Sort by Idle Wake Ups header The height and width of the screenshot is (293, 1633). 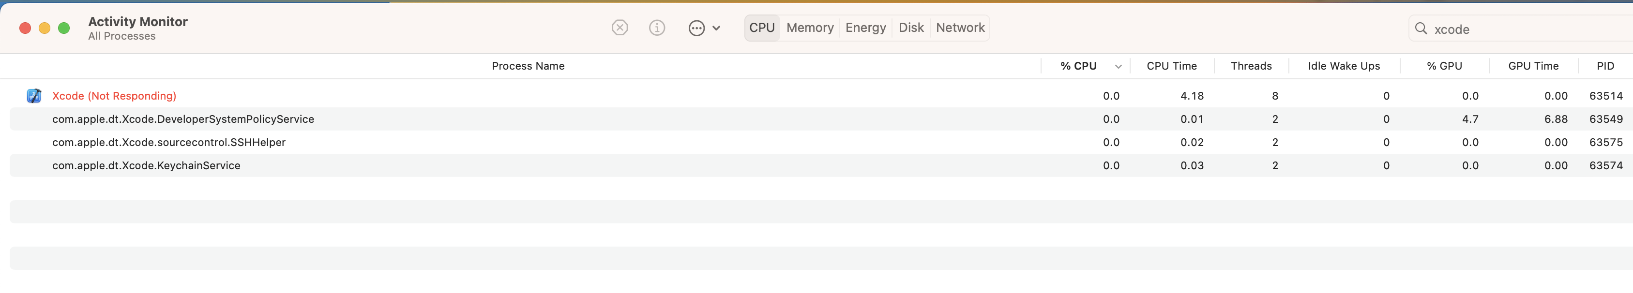[x=1343, y=66]
